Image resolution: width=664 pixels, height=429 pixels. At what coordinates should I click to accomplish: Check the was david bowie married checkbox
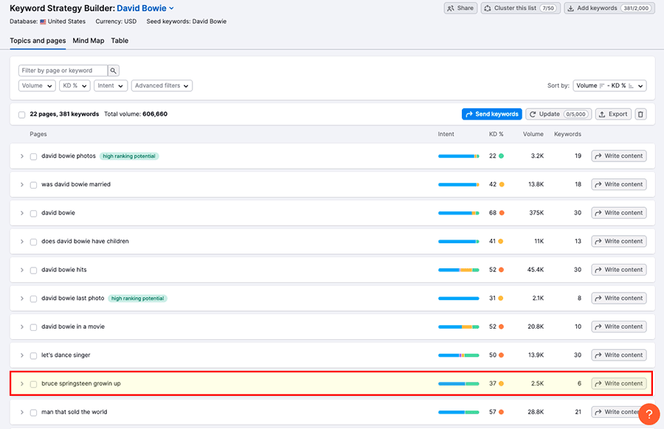33,185
